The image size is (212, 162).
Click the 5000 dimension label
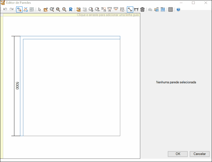tap(17, 85)
